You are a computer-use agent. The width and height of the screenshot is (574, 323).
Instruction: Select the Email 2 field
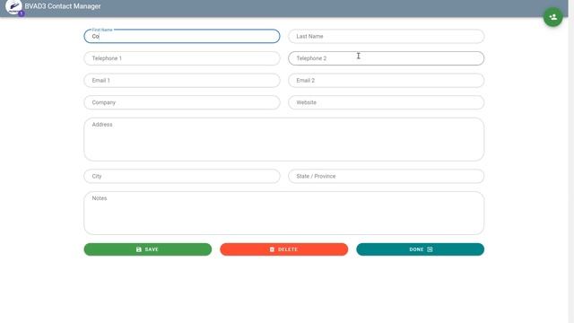[387, 81]
